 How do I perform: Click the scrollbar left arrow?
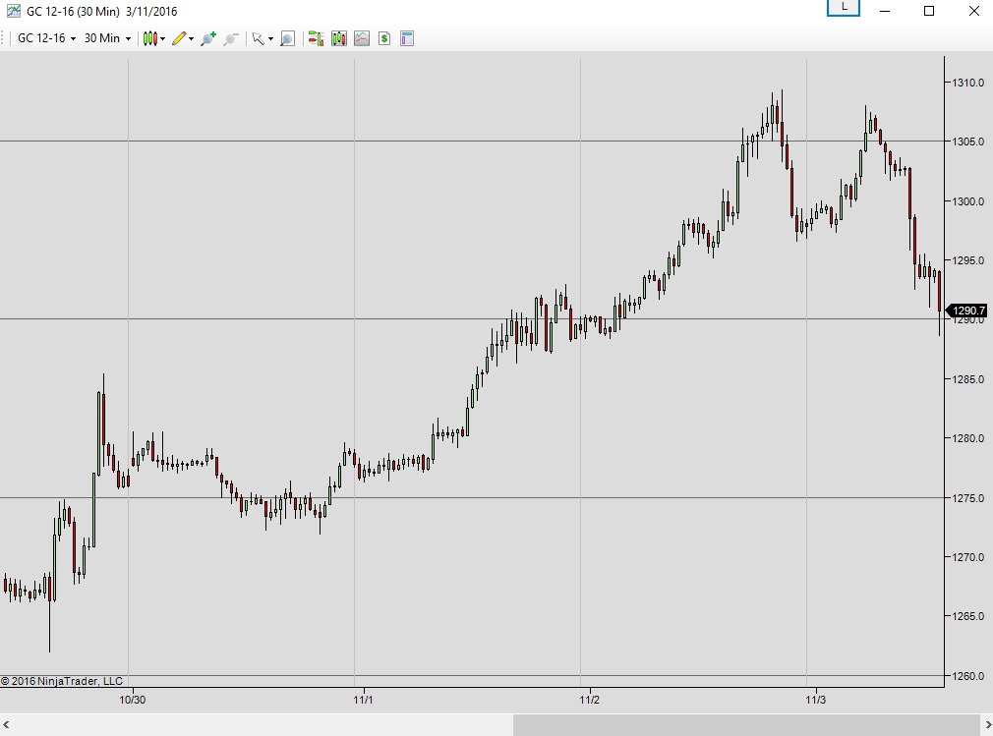click(6, 724)
